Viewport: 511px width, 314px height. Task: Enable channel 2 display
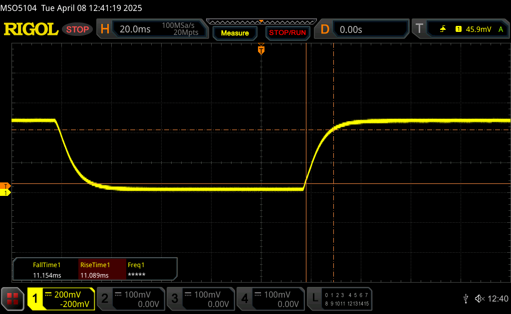click(x=130, y=299)
